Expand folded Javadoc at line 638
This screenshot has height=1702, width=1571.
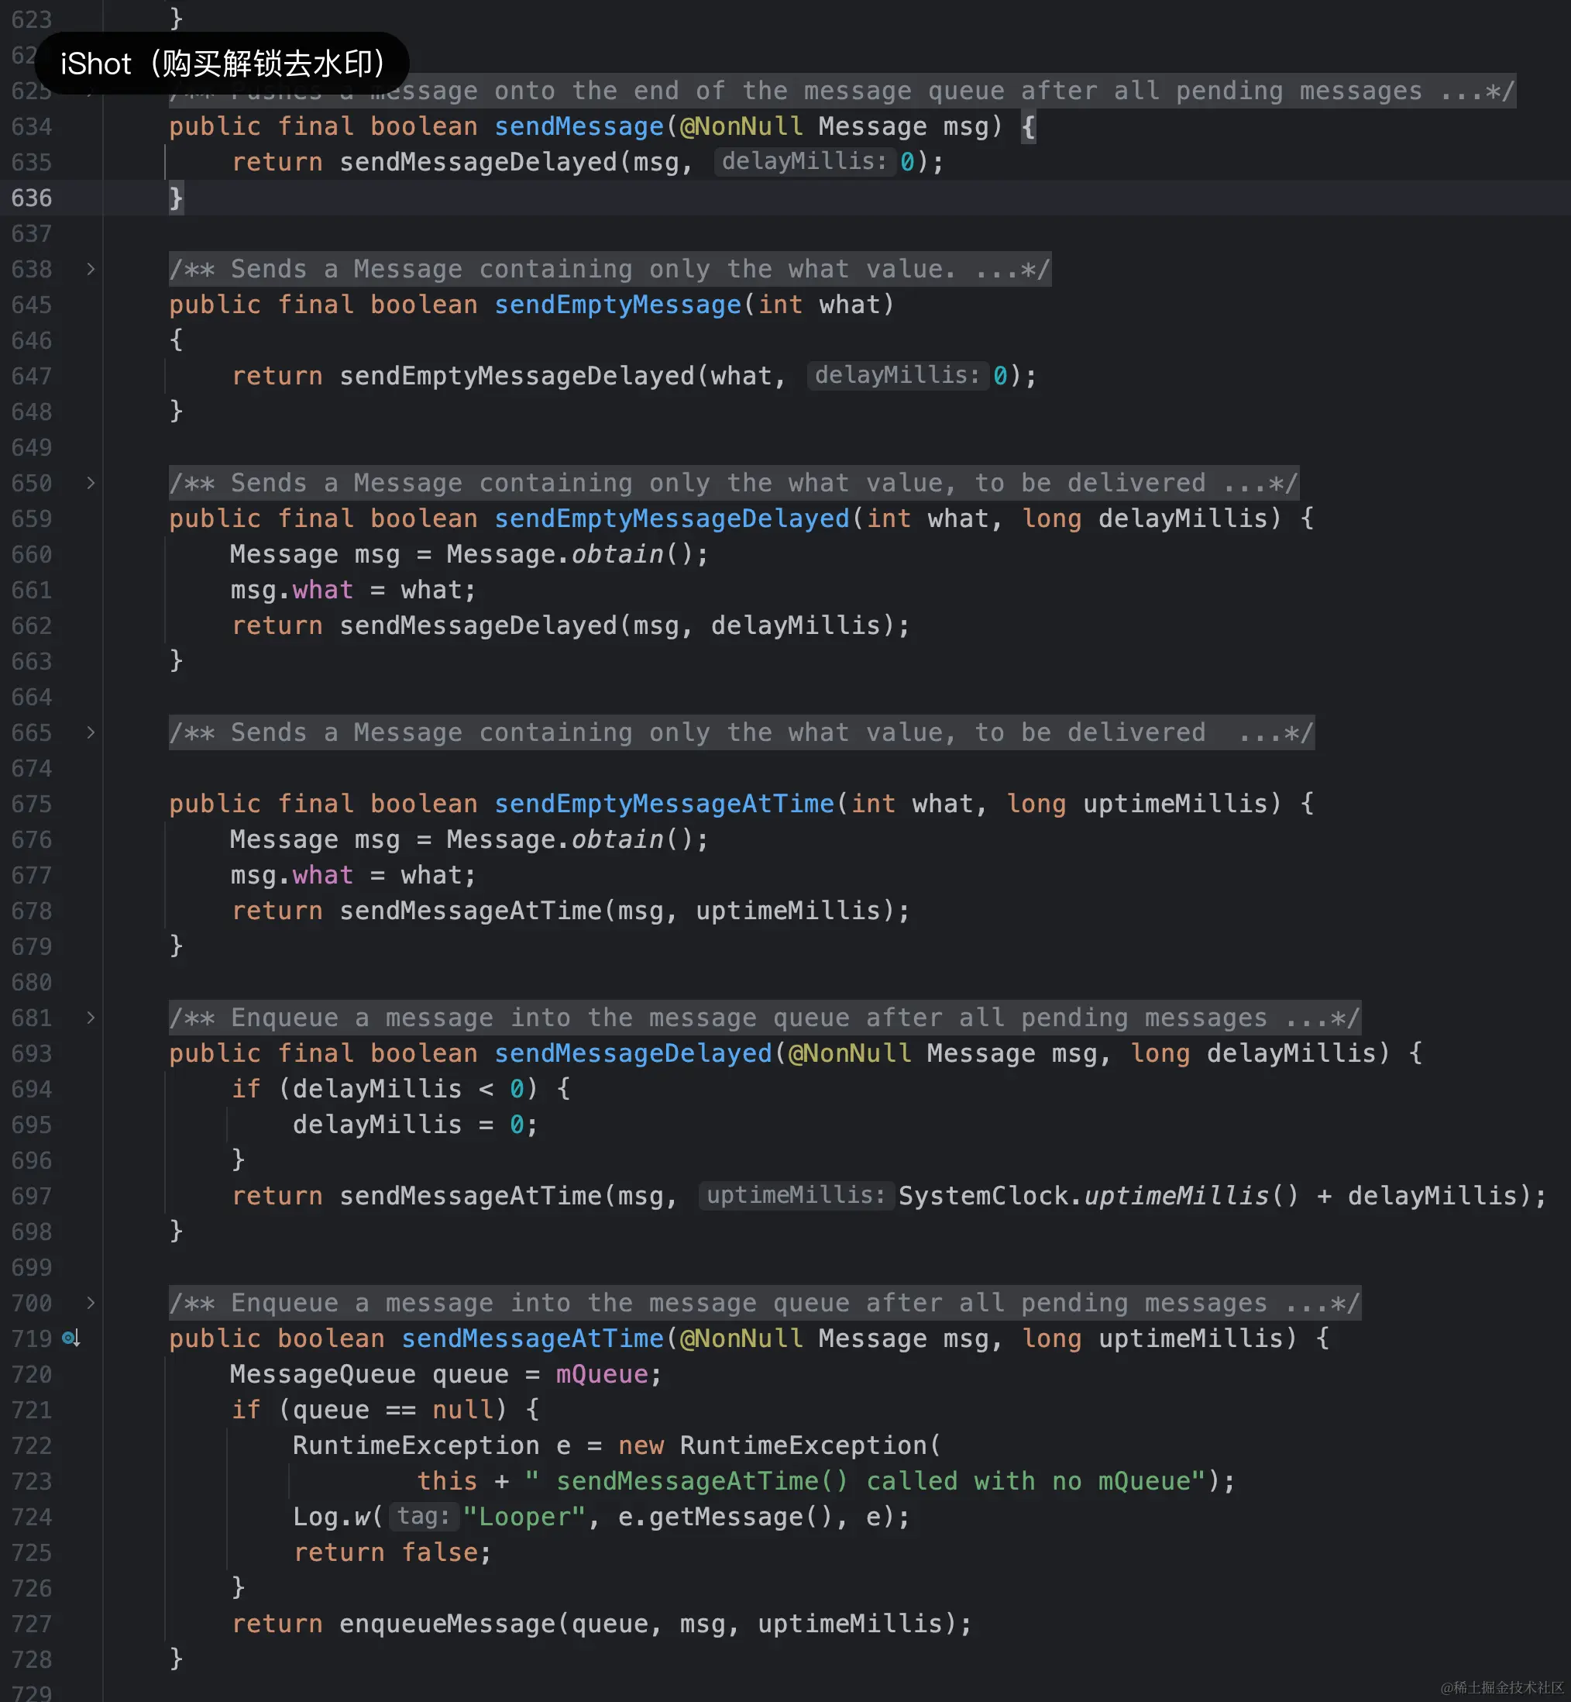point(91,270)
